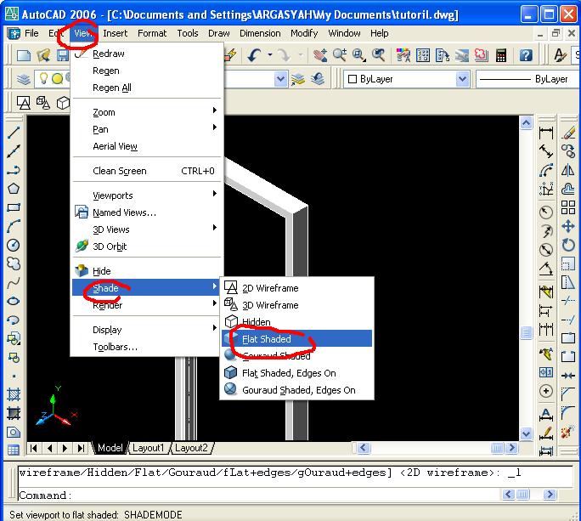
Task: Click Clean Screen menu entry
Action: (147, 171)
